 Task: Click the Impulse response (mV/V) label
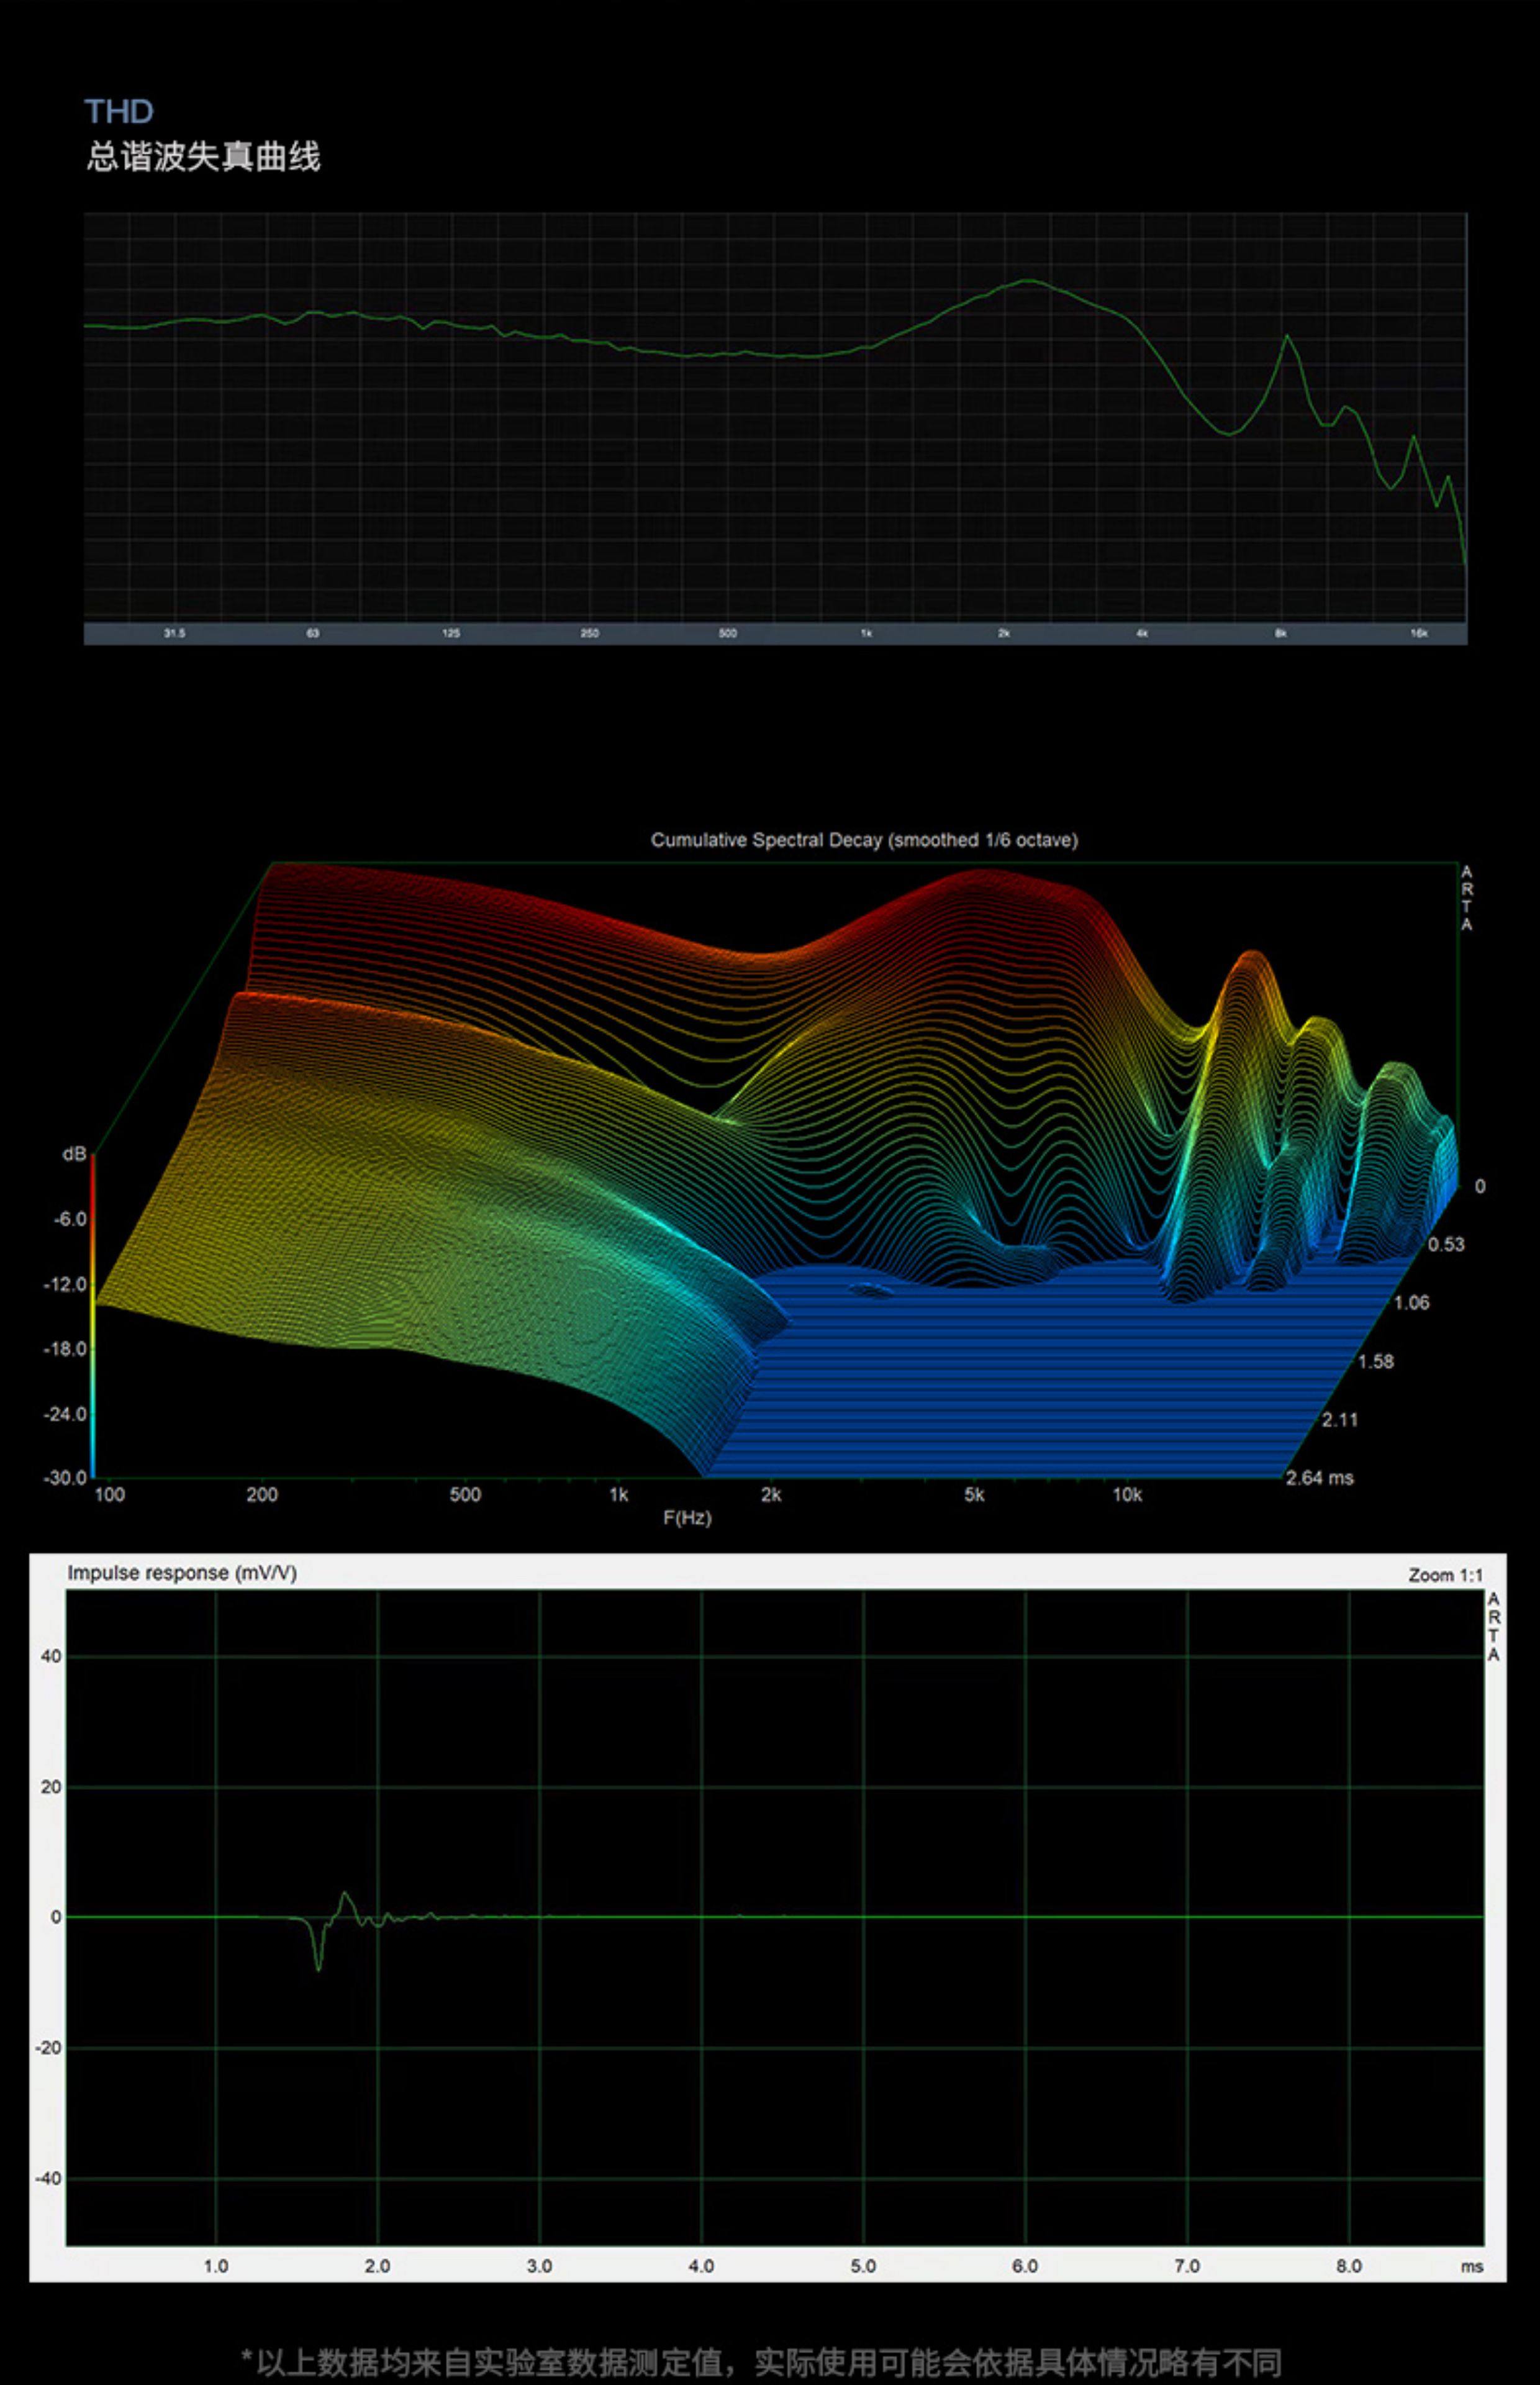pos(182,1573)
